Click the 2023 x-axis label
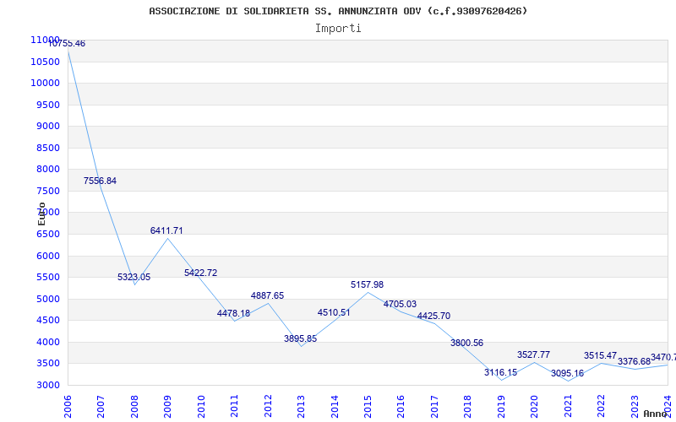The image size is (676, 422). pos(635,407)
